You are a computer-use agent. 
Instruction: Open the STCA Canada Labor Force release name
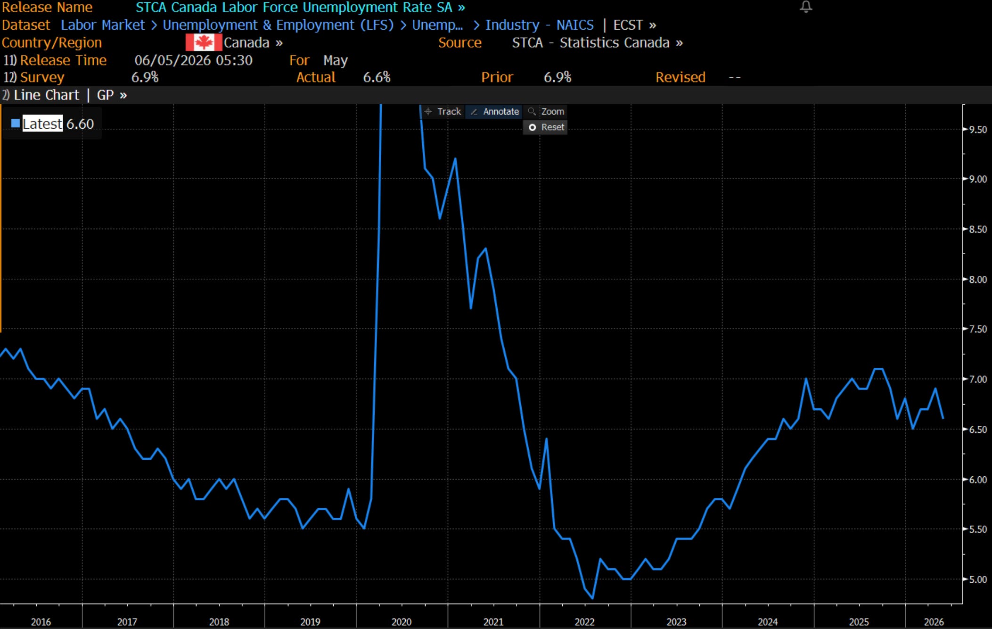coord(300,8)
